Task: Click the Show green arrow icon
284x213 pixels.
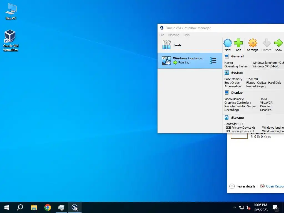Action: 278,45
